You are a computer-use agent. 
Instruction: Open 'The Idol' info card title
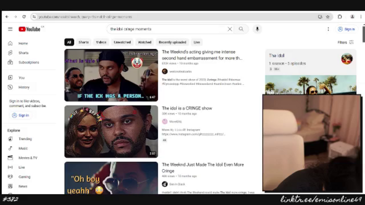(276, 56)
